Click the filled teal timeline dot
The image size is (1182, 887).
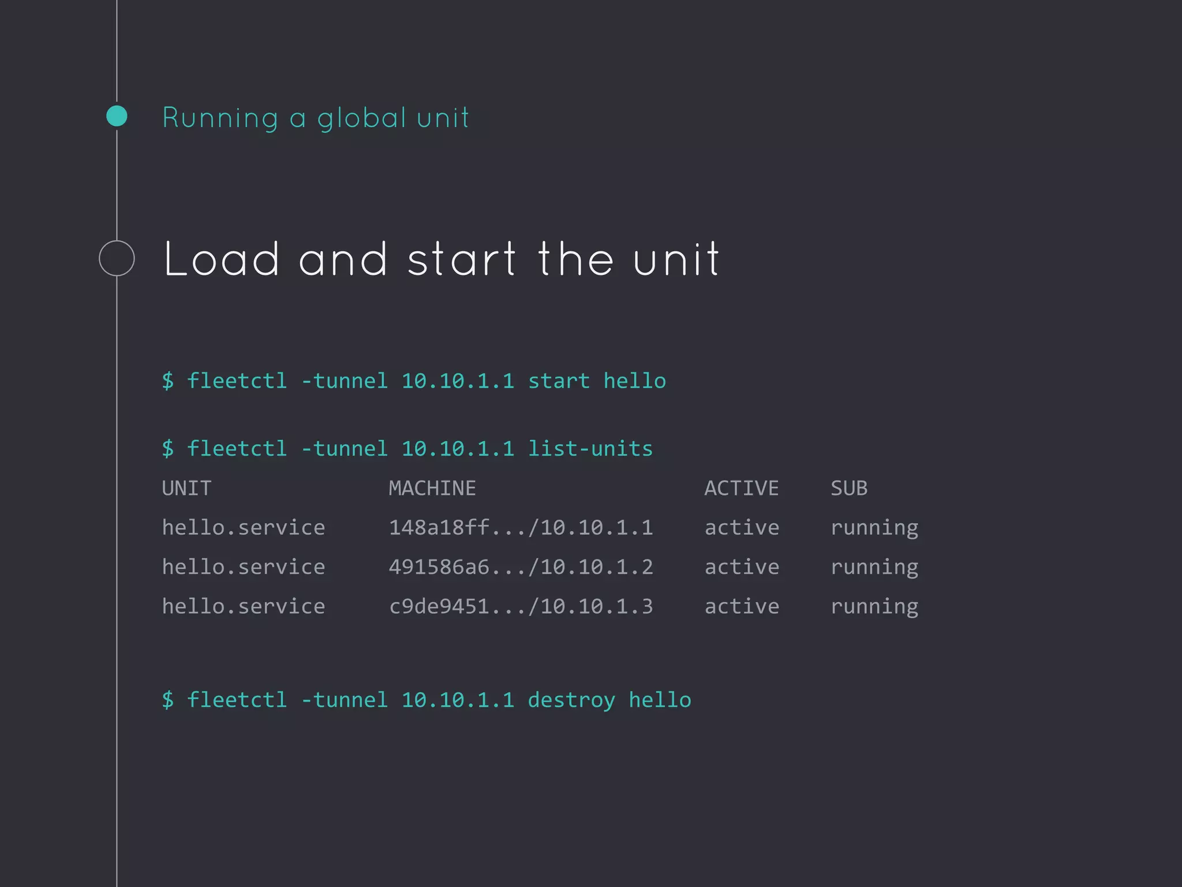point(117,116)
